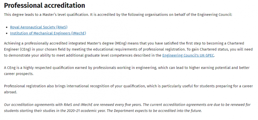The width and height of the screenshot is (258, 120).
Task: Click the bullet beside Royal Aeronautical Society
Action: tap(6, 27)
